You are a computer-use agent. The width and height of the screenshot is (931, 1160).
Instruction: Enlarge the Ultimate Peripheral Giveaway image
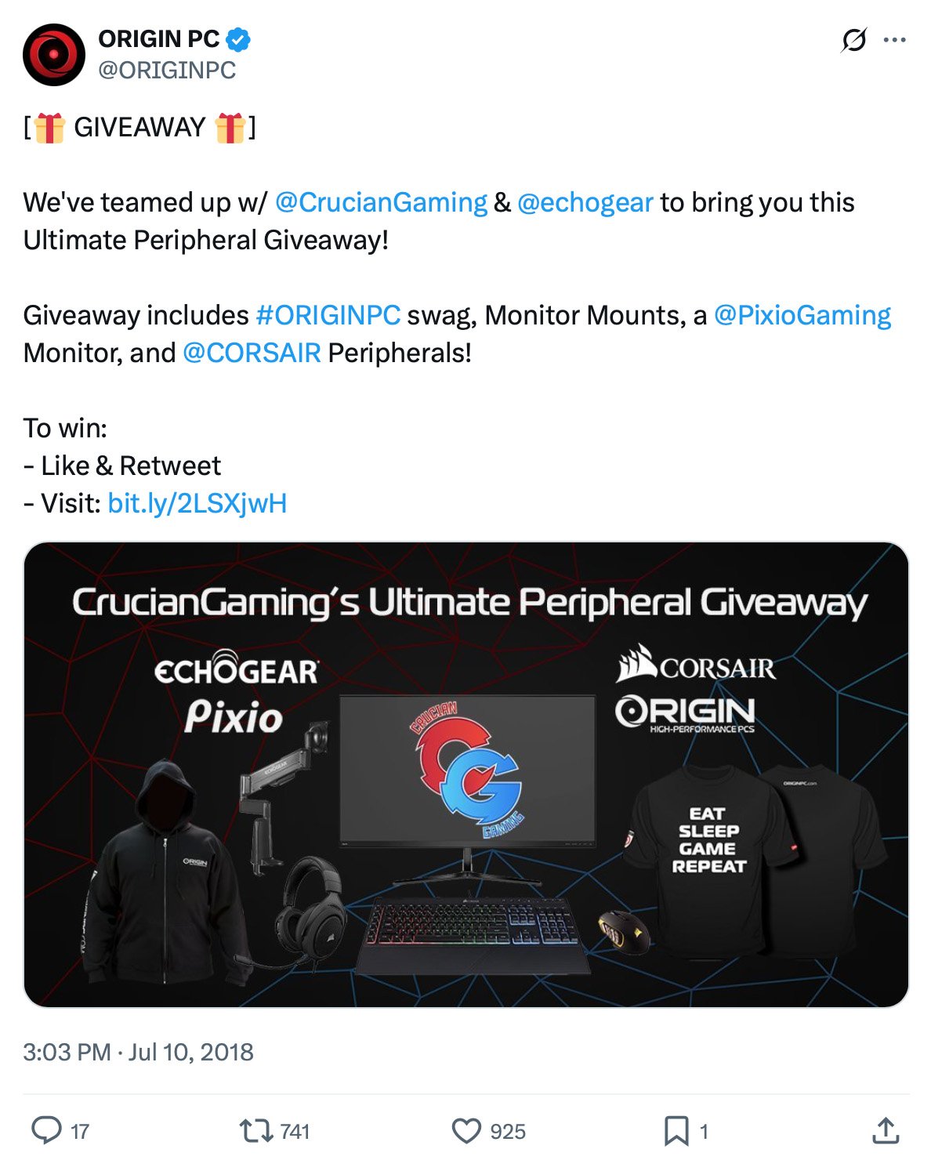click(465, 776)
